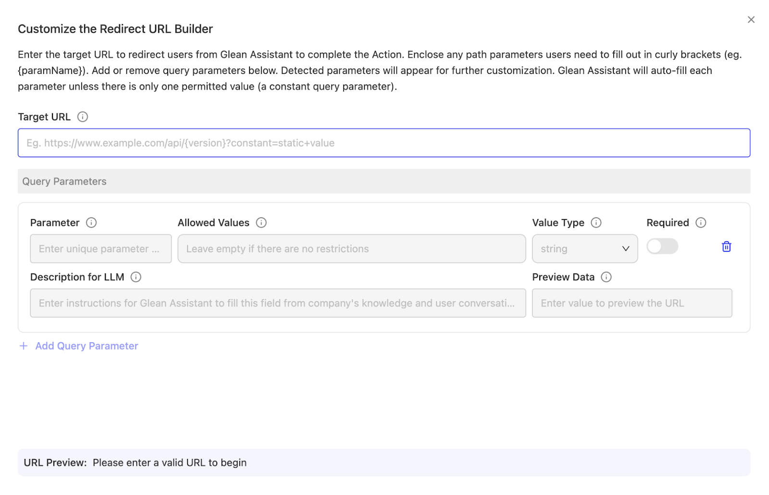Close the Redirect URL Builder dialog
769x495 pixels.
coord(751,19)
